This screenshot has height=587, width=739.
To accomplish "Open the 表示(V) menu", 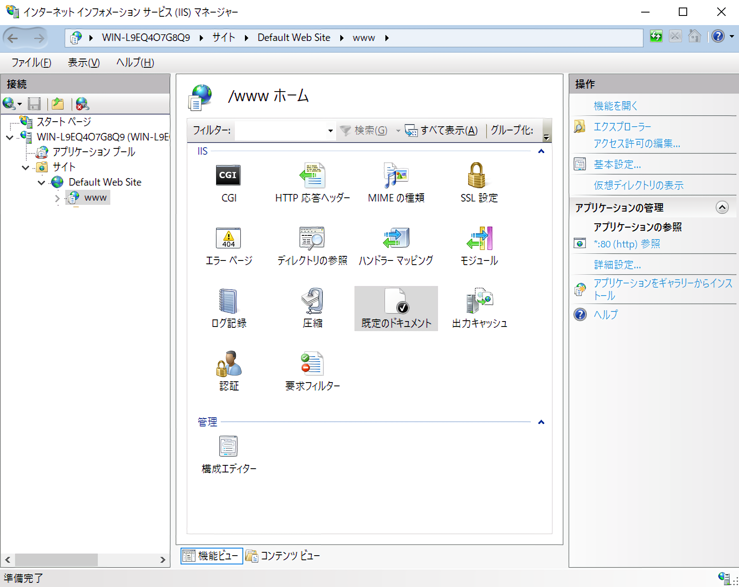I will [x=84, y=63].
